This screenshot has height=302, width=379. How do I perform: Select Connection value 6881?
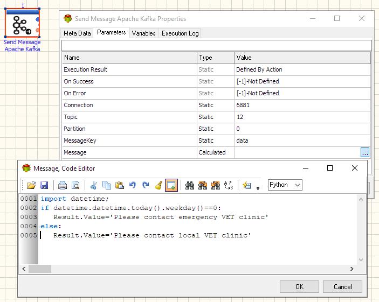pos(243,105)
